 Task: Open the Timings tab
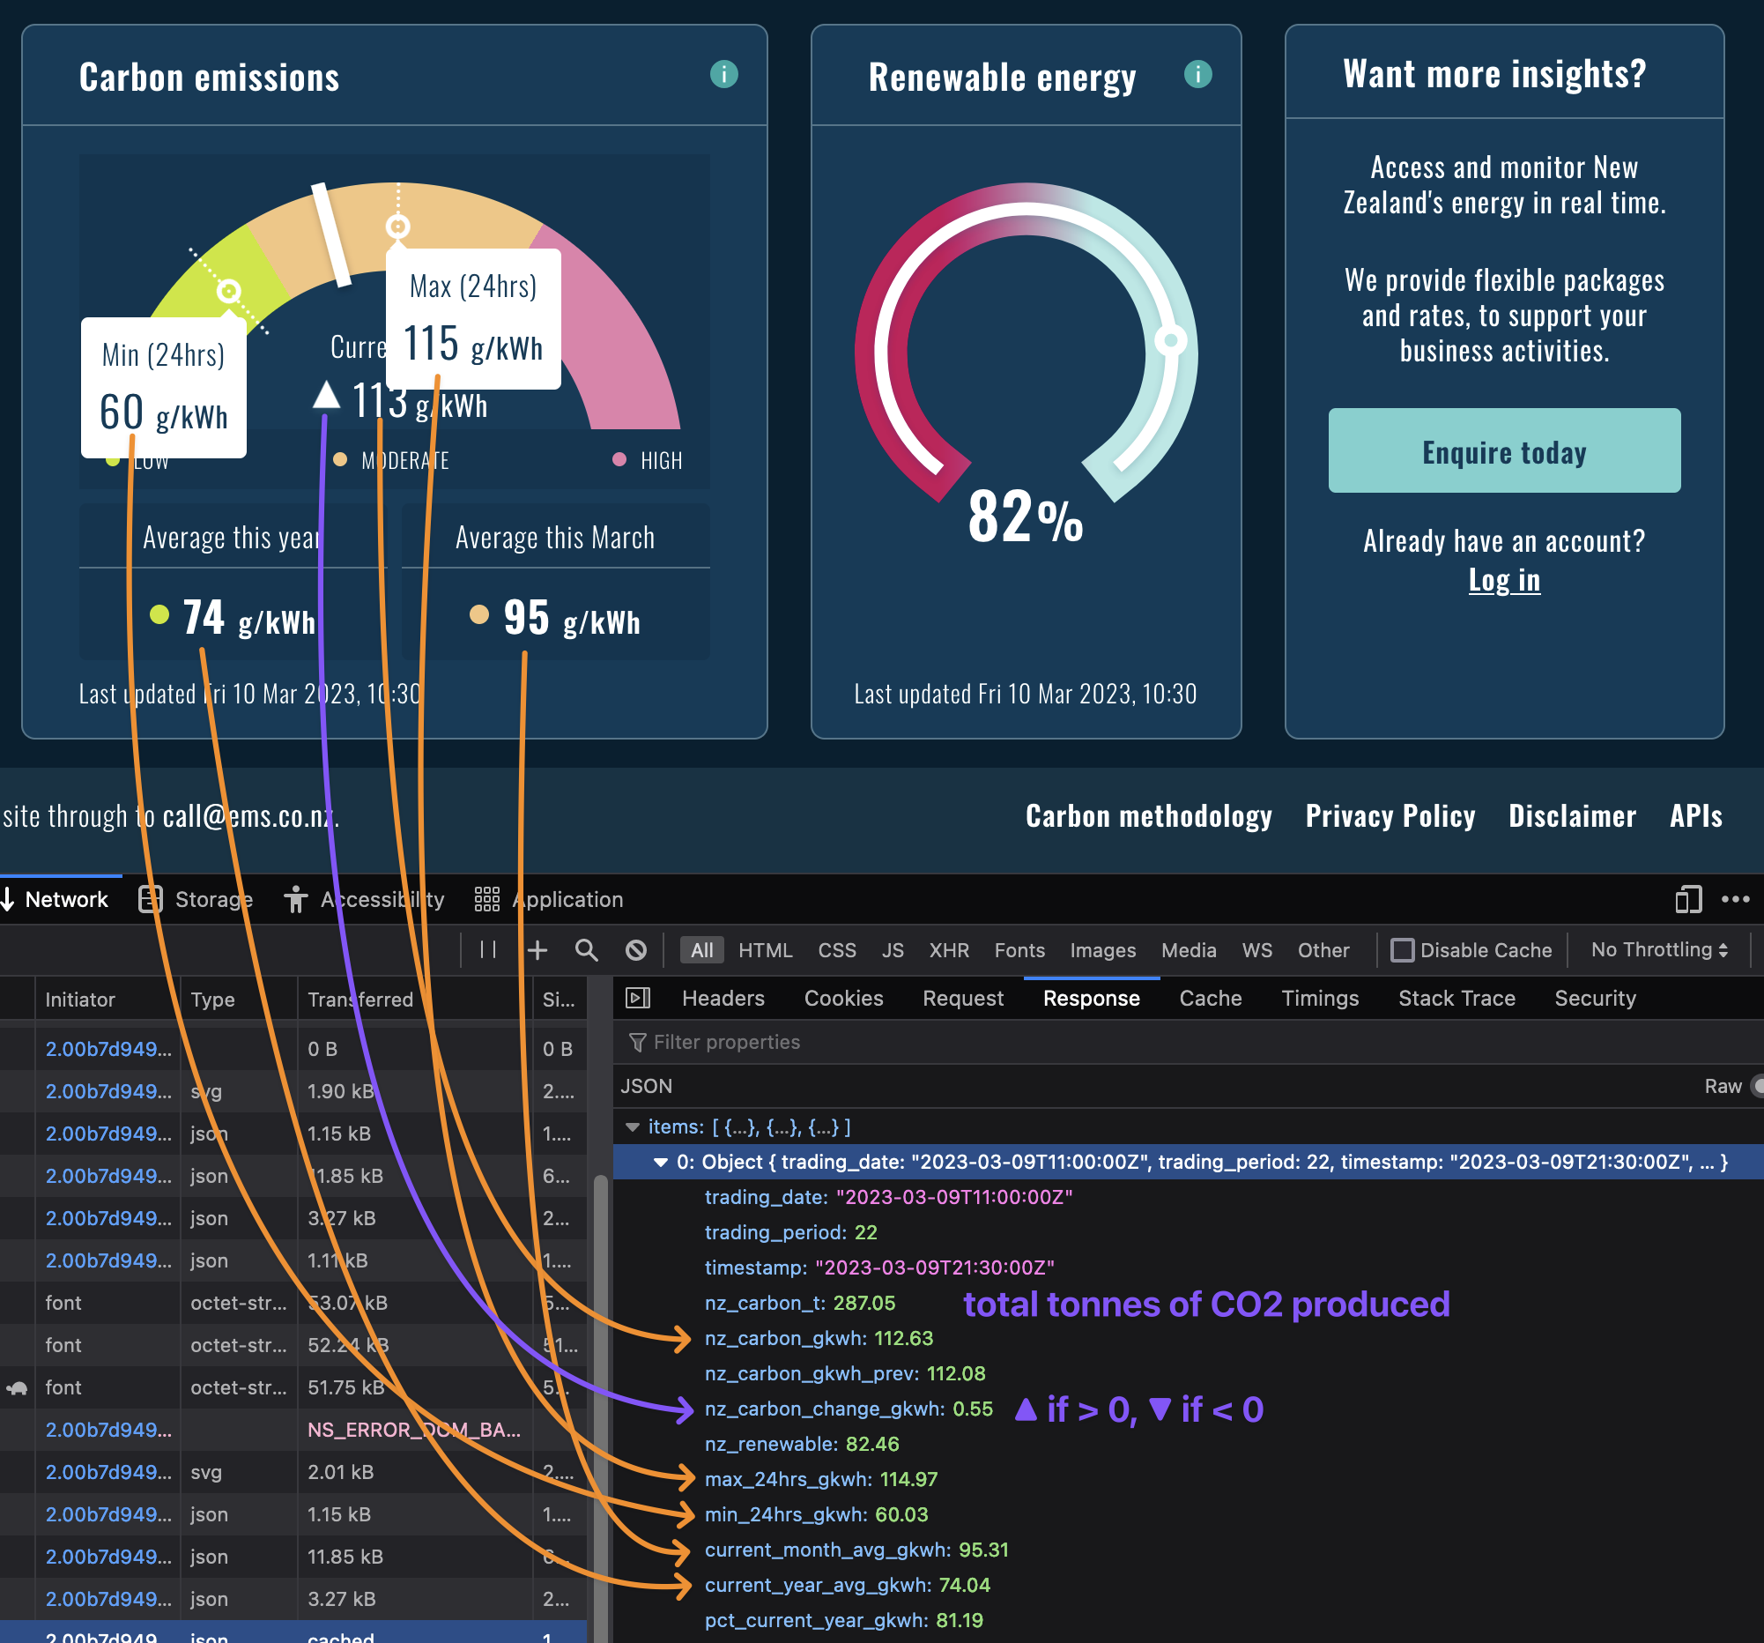[1319, 998]
